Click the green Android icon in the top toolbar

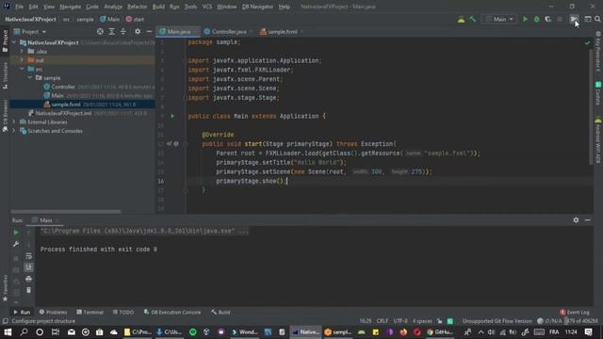pos(461,20)
